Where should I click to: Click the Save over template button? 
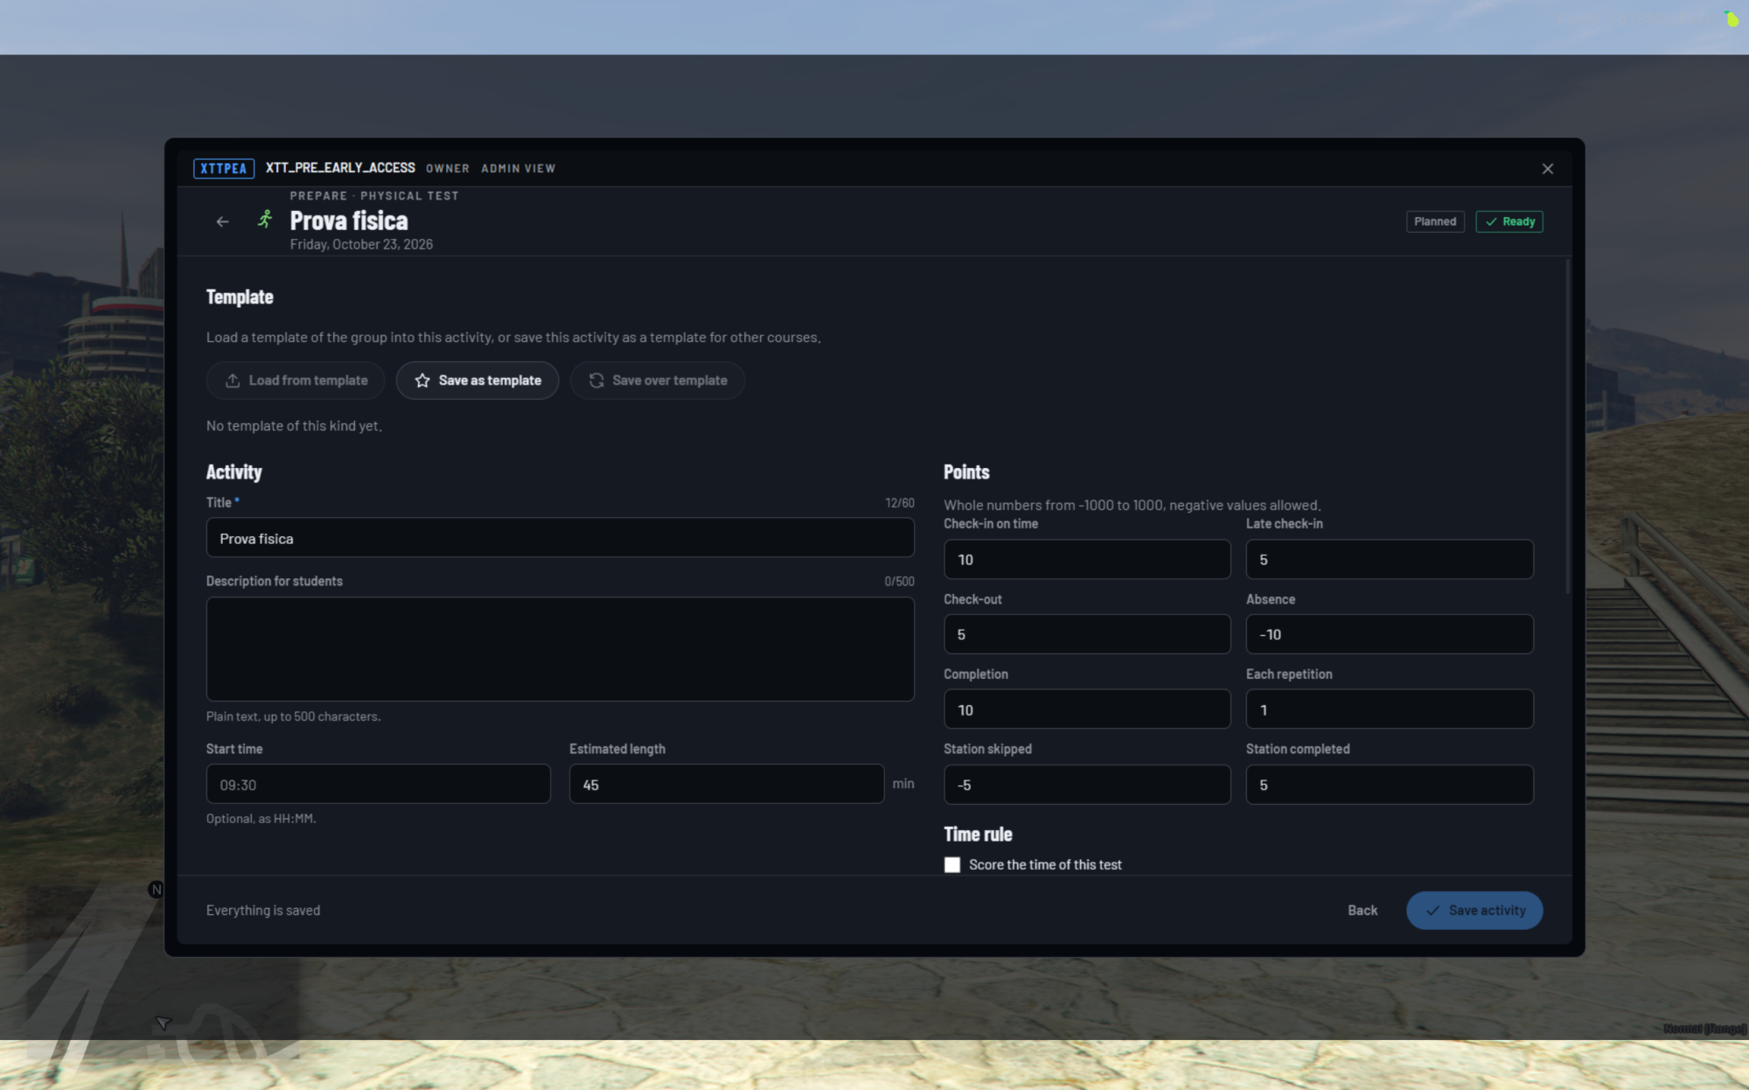pyautogui.click(x=658, y=381)
